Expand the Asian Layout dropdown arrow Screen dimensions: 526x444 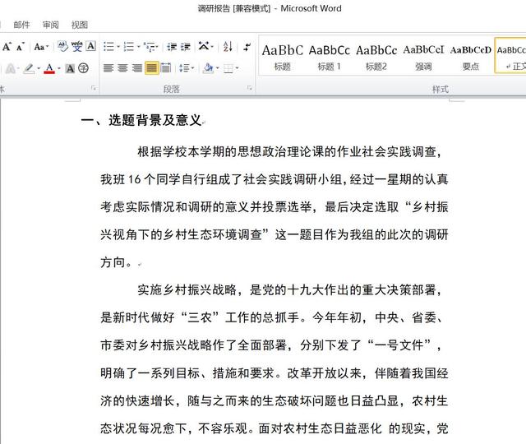point(212,47)
